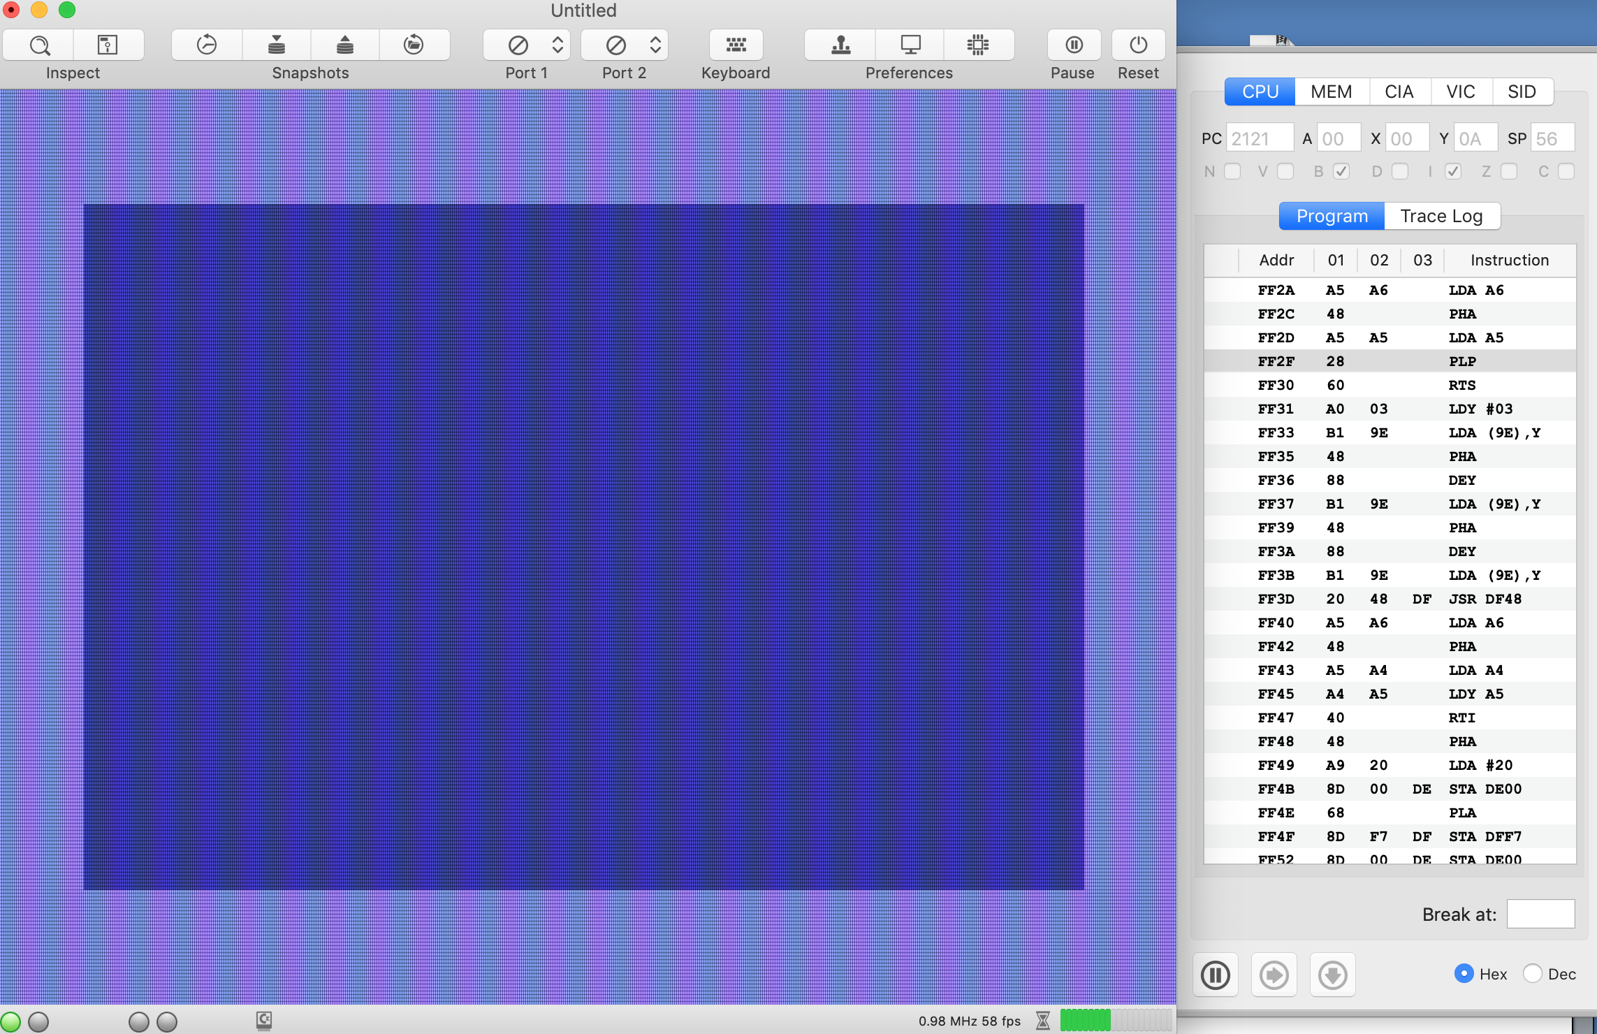Select the FF3D JSR DF48 row
1597x1034 pixels.
pos(1390,599)
